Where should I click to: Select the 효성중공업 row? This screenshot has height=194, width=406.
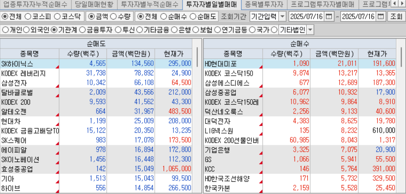96,169
